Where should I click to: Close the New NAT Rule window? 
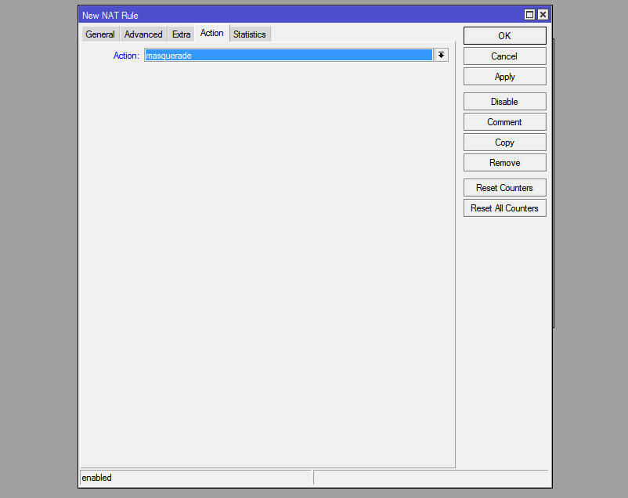(x=543, y=15)
